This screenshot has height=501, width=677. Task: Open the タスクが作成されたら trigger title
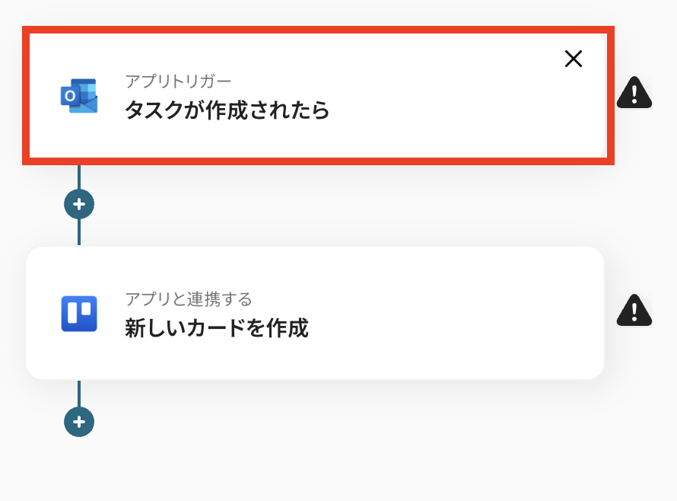(227, 110)
